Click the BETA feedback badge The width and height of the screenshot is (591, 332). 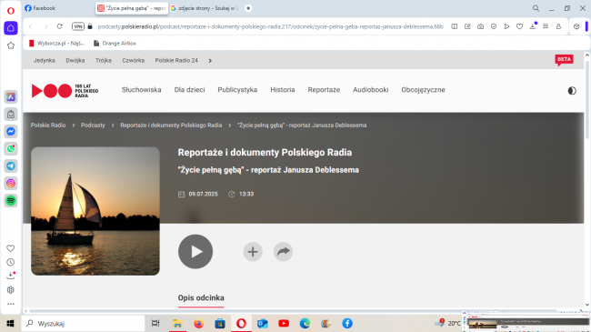[564, 60]
